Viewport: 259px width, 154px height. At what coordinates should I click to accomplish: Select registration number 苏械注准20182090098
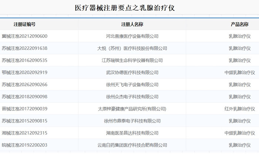(25, 97)
